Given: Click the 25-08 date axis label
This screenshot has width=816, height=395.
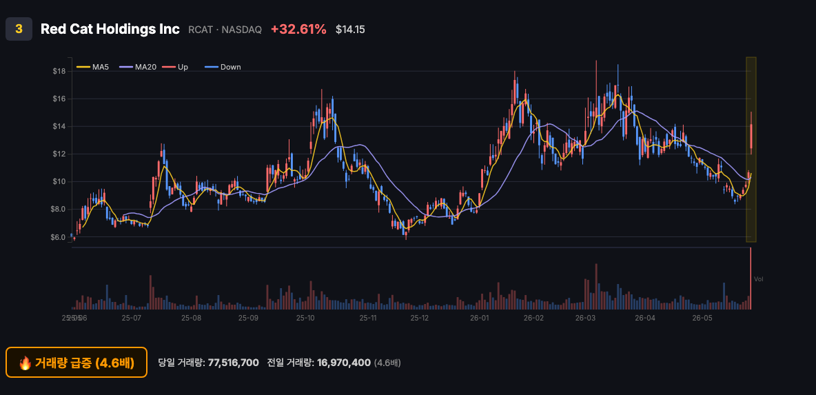Looking at the screenshot, I should 191,318.
